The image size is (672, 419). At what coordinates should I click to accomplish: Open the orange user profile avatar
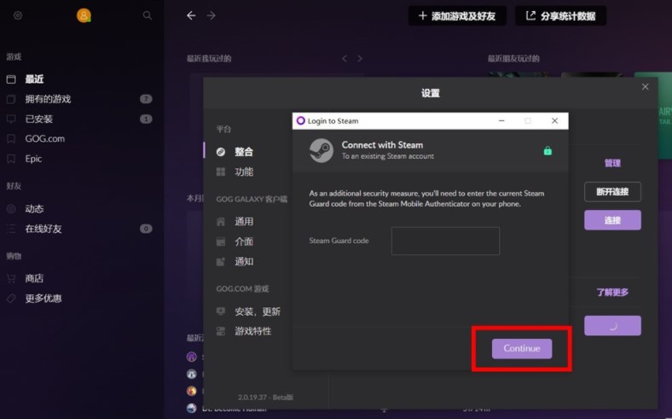pyautogui.click(x=84, y=15)
